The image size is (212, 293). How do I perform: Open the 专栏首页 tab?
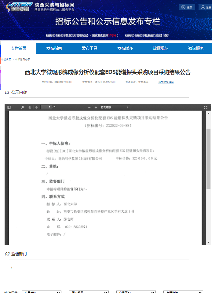click(x=19, y=48)
